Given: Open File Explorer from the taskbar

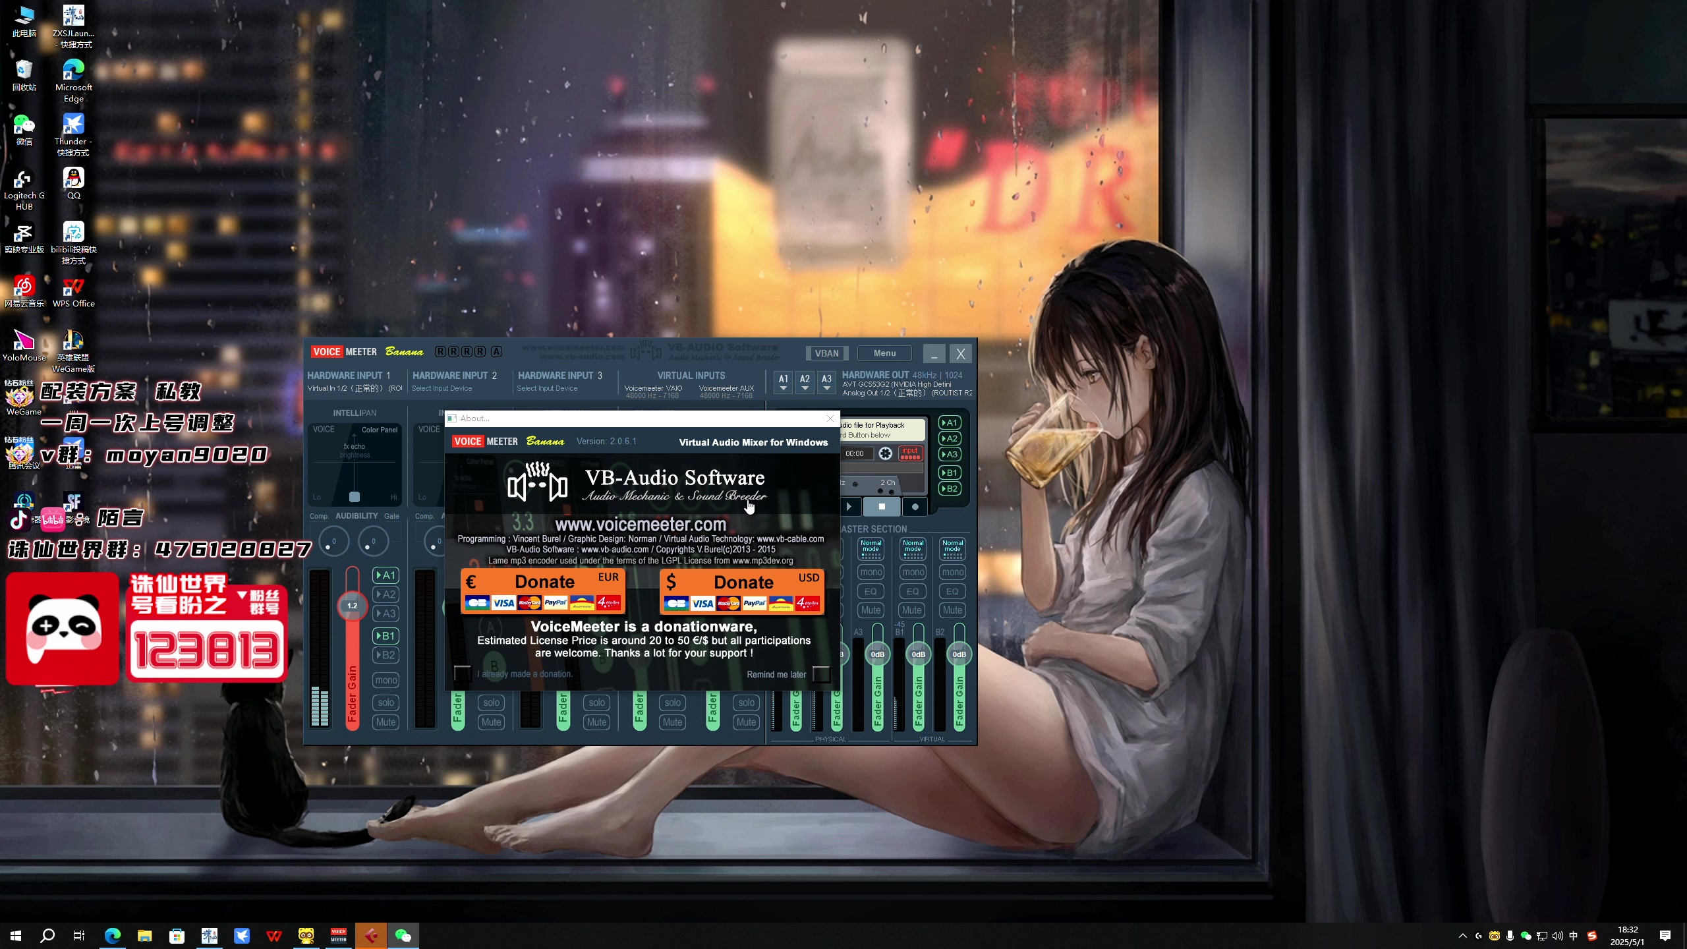Looking at the screenshot, I should [144, 935].
